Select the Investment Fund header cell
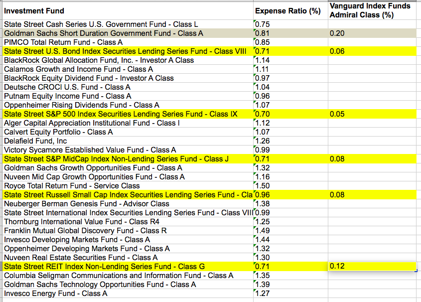 (x=128, y=11)
